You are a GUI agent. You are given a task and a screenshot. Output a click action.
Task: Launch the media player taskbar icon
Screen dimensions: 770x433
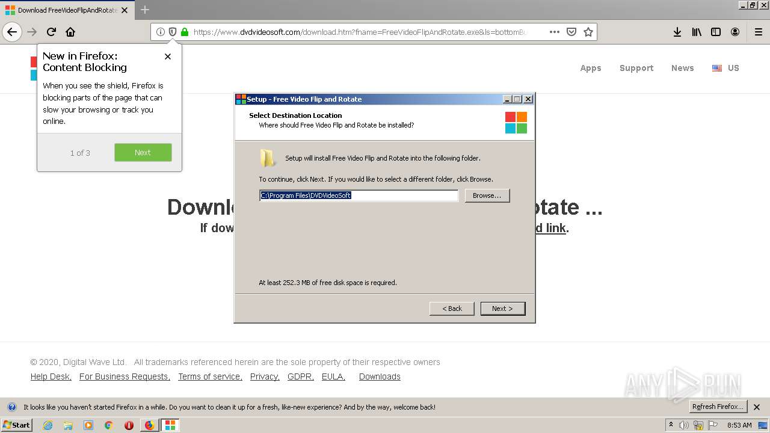coord(88,425)
